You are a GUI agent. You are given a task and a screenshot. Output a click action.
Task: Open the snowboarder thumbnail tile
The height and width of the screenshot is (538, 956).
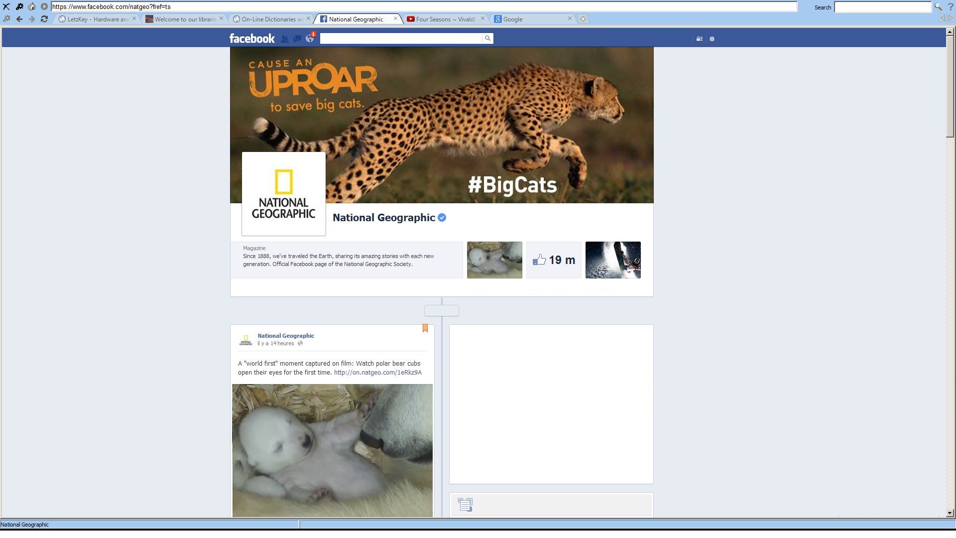(x=613, y=260)
